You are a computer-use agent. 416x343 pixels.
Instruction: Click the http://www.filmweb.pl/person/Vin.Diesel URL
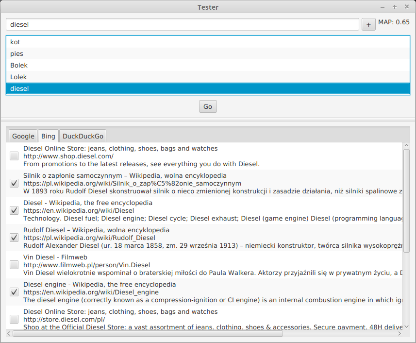coord(86,265)
